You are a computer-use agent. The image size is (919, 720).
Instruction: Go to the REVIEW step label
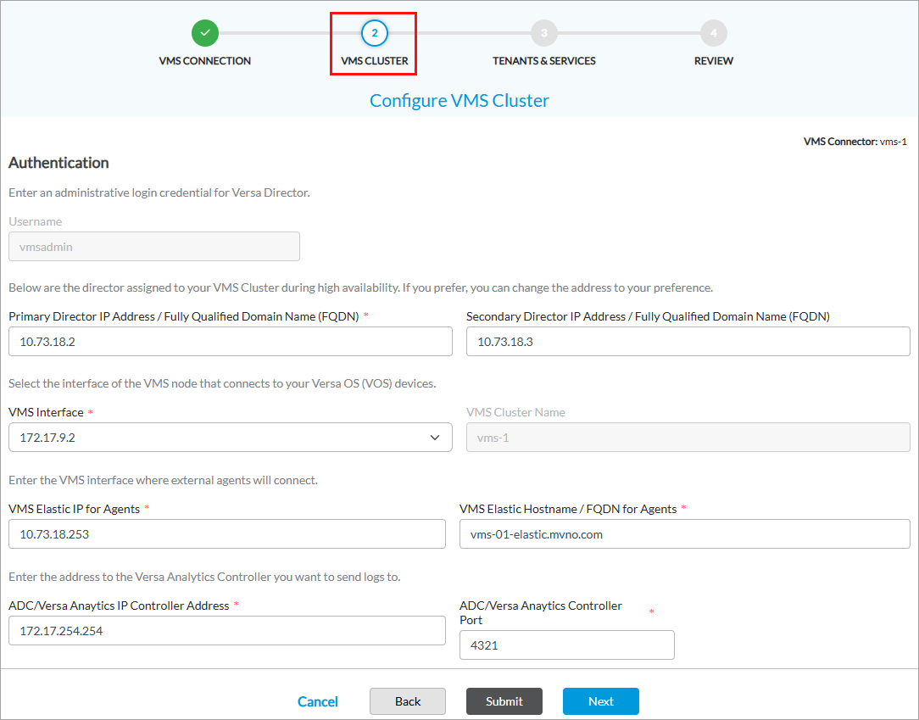click(x=713, y=60)
